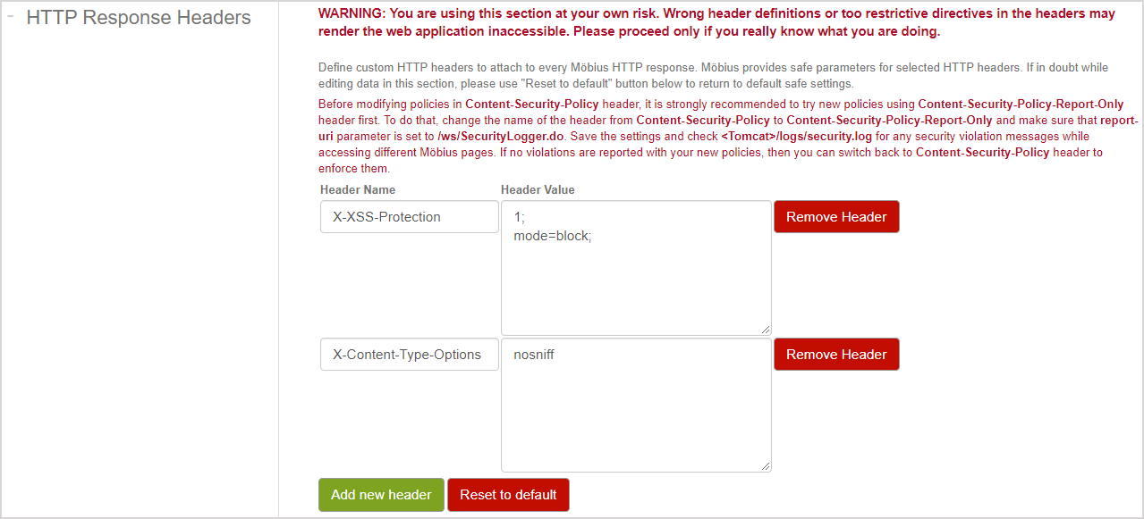1144x519 pixels.
Task: Click into the 'mode=block' header value box
Action: 635,268
